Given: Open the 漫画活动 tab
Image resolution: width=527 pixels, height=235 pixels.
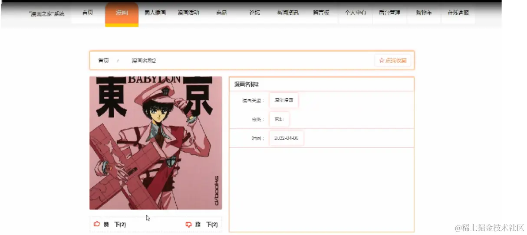Looking at the screenshot, I should [188, 13].
